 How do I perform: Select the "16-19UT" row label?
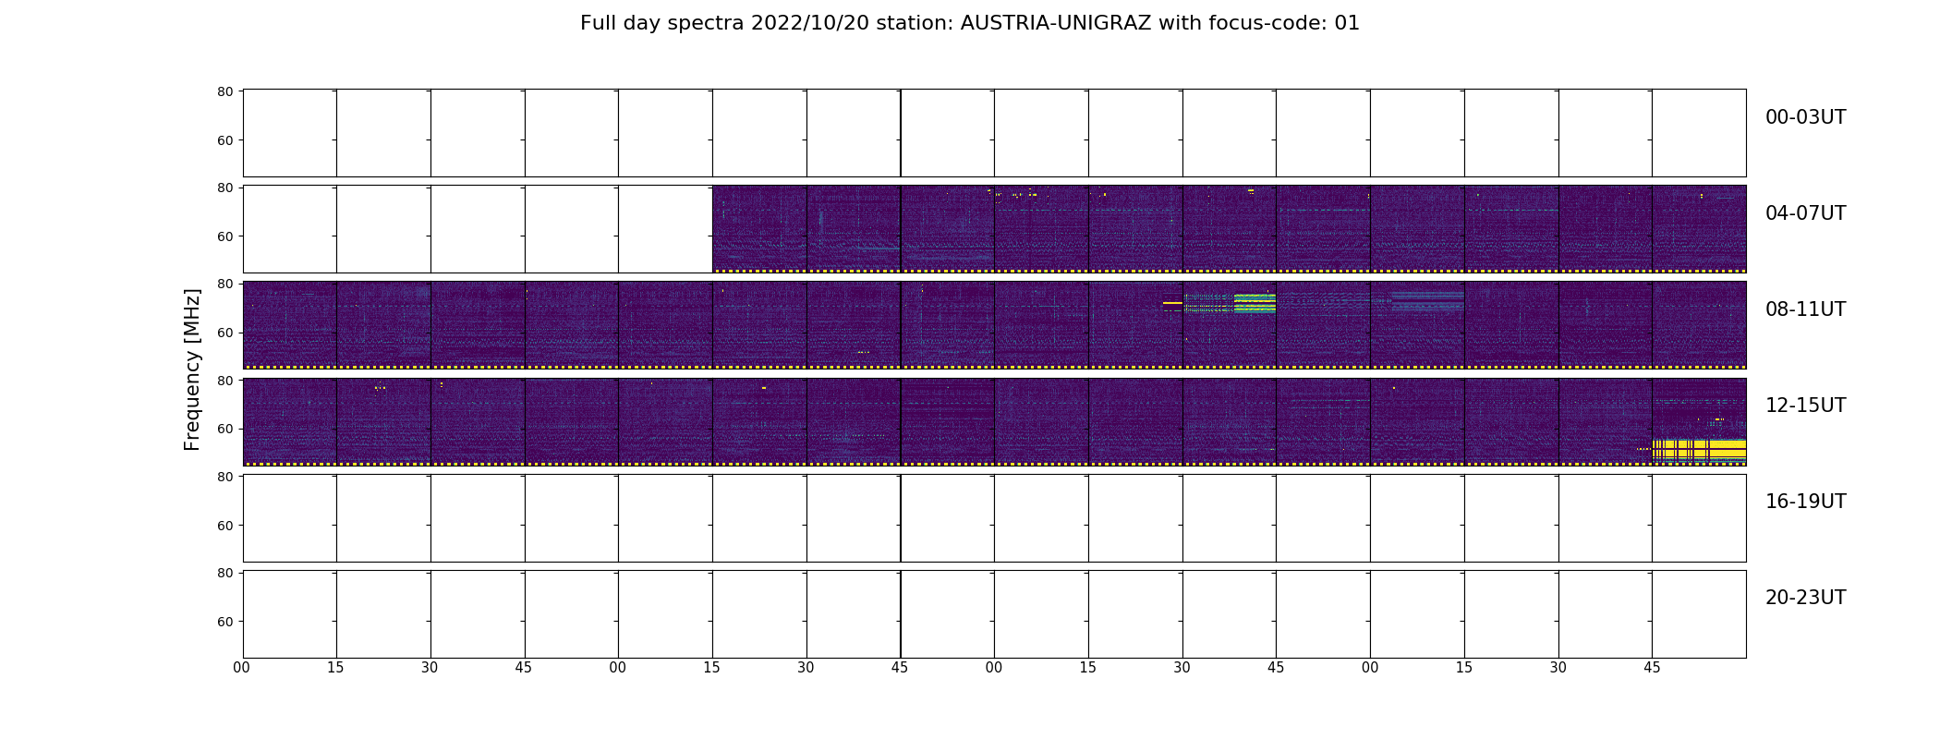click(x=1805, y=502)
